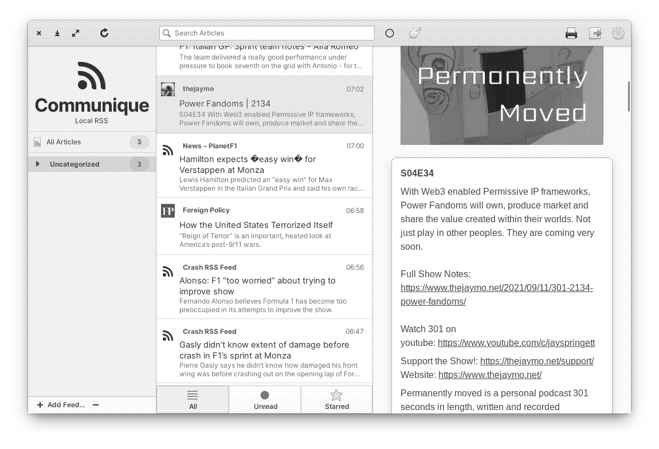659x449 pixels.
Task: Click the Search Articles field
Action: (x=267, y=33)
